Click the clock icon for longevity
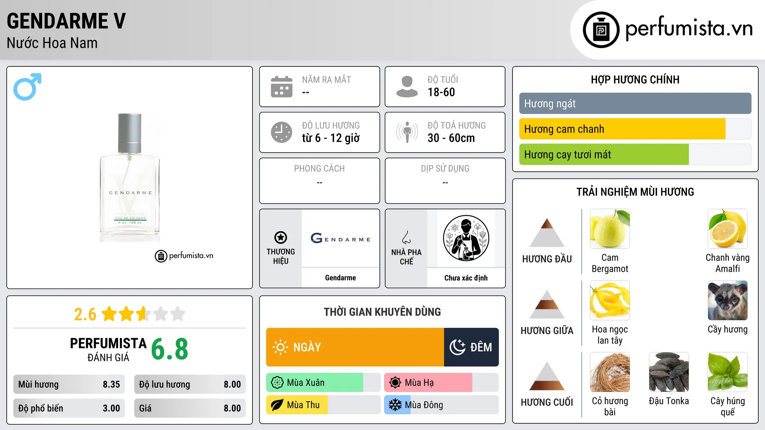Screen dimensions: 765x430 282,132
